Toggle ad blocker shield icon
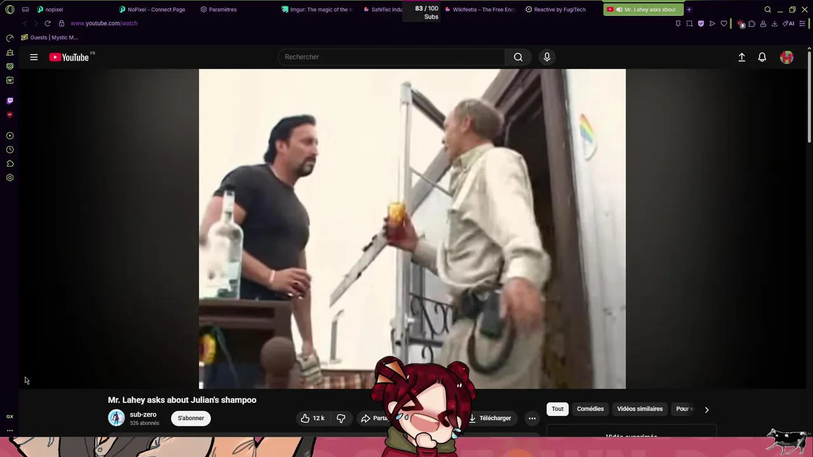813x457 pixels. coord(701,23)
